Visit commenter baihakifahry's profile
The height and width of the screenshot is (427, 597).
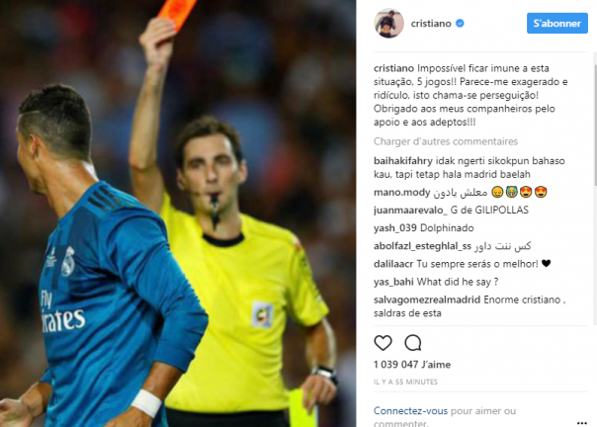click(403, 161)
